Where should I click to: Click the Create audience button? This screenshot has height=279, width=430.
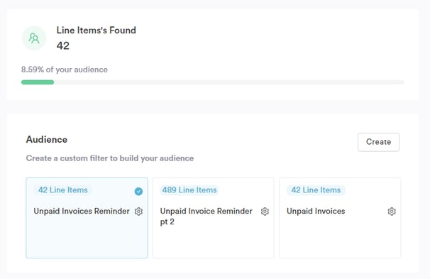(x=378, y=142)
